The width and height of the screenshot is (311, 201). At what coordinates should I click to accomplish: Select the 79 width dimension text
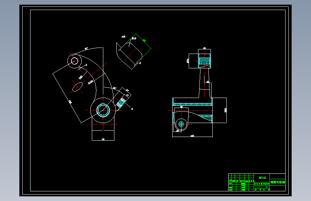(x=103, y=139)
